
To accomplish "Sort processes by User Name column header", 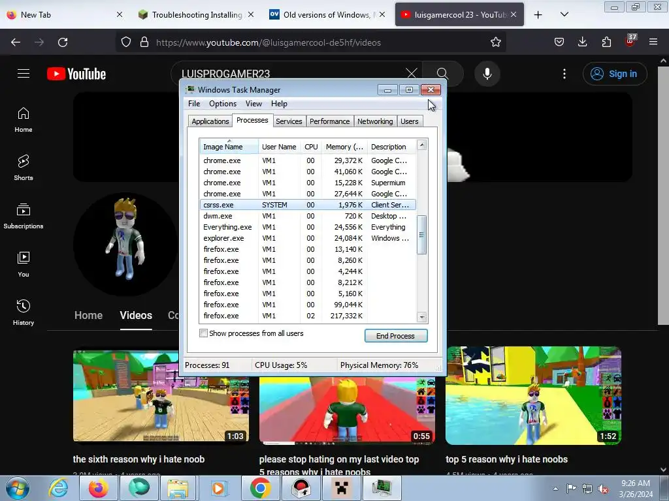I will (x=279, y=147).
